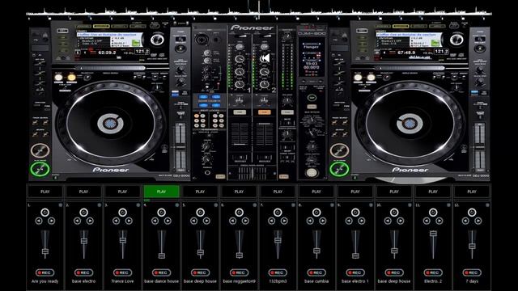
Task: Toggle the grey dot on base dance house slot
Action: pyautogui.click(x=176, y=205)
